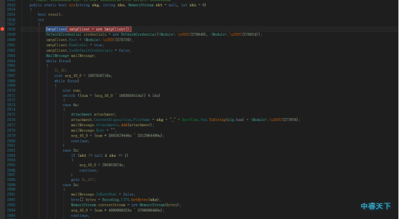Remove the red breakpoint on line 2858
Viewport: 399px width, 219px height.
[2, 29]
